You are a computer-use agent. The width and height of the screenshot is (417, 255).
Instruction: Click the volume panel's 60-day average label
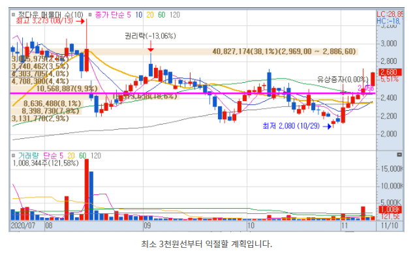click(x=82, y=156)
